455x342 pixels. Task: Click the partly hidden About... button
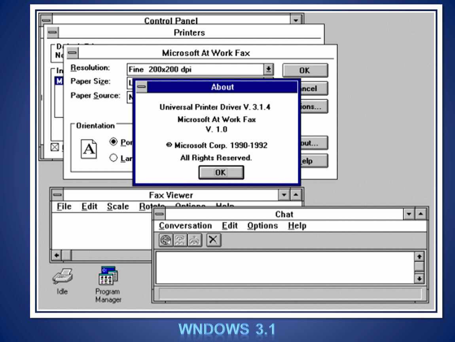(x=314, y=143)
